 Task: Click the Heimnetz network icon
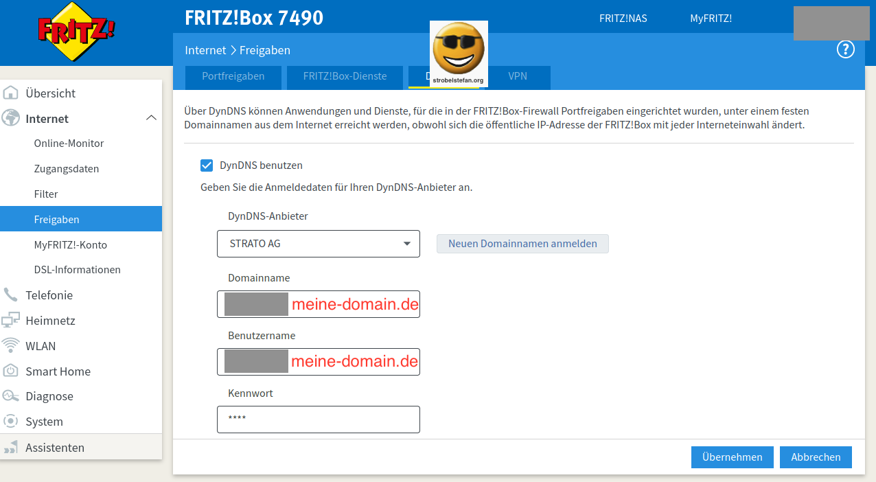point(11,321)
